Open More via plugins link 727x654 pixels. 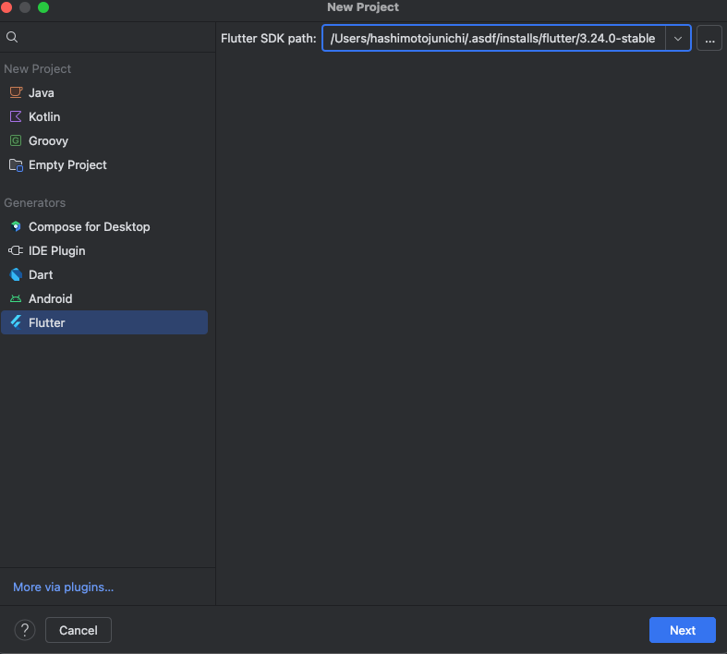(64, 587)
